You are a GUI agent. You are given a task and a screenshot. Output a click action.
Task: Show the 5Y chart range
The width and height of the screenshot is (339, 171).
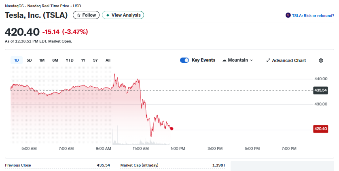tap(95, 60)
